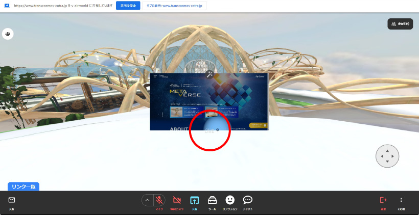The image size is (419, 216).
Task: Open the 参加者 participants list
Action: (400, 24)
